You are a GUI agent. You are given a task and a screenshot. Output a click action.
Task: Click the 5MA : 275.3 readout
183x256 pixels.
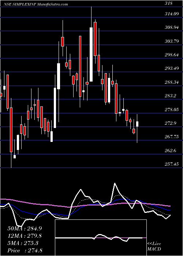[x=23, y=243]
